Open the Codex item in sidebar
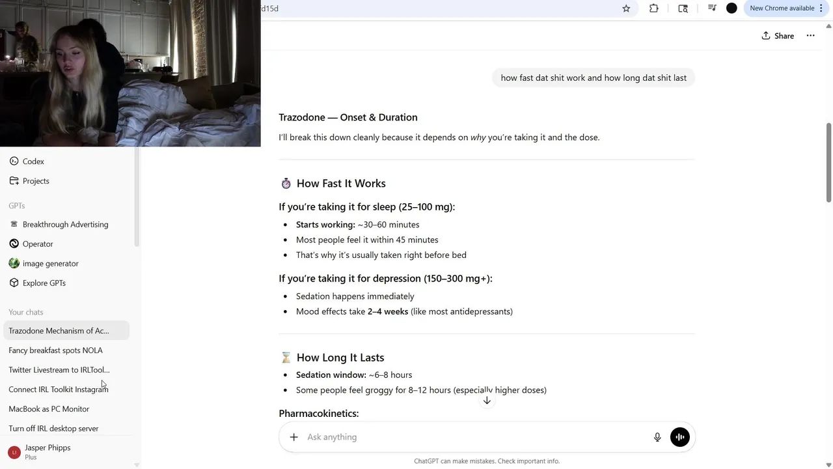The image size is (833, 469). click(x=33, y=162)
